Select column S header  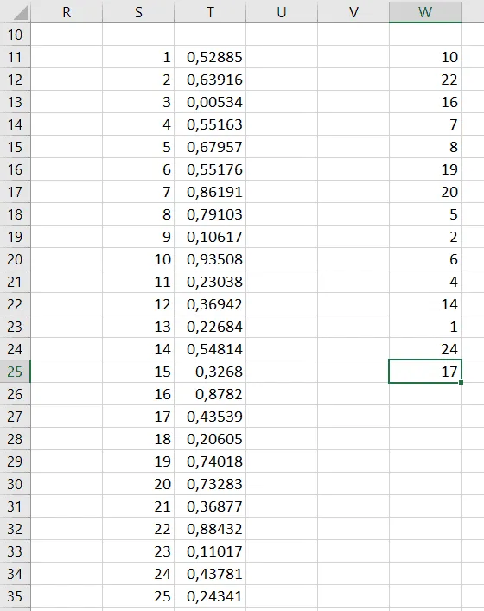(138, 12)
